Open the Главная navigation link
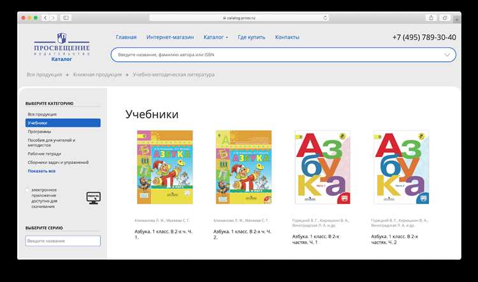 [126, 37]
